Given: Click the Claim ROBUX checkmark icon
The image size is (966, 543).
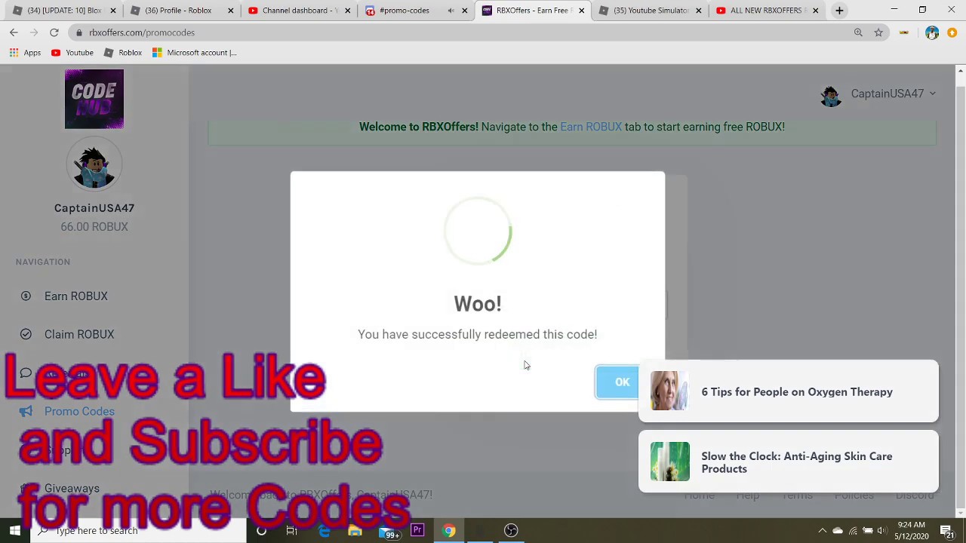Looking at the screenshot, I should 26,334.
